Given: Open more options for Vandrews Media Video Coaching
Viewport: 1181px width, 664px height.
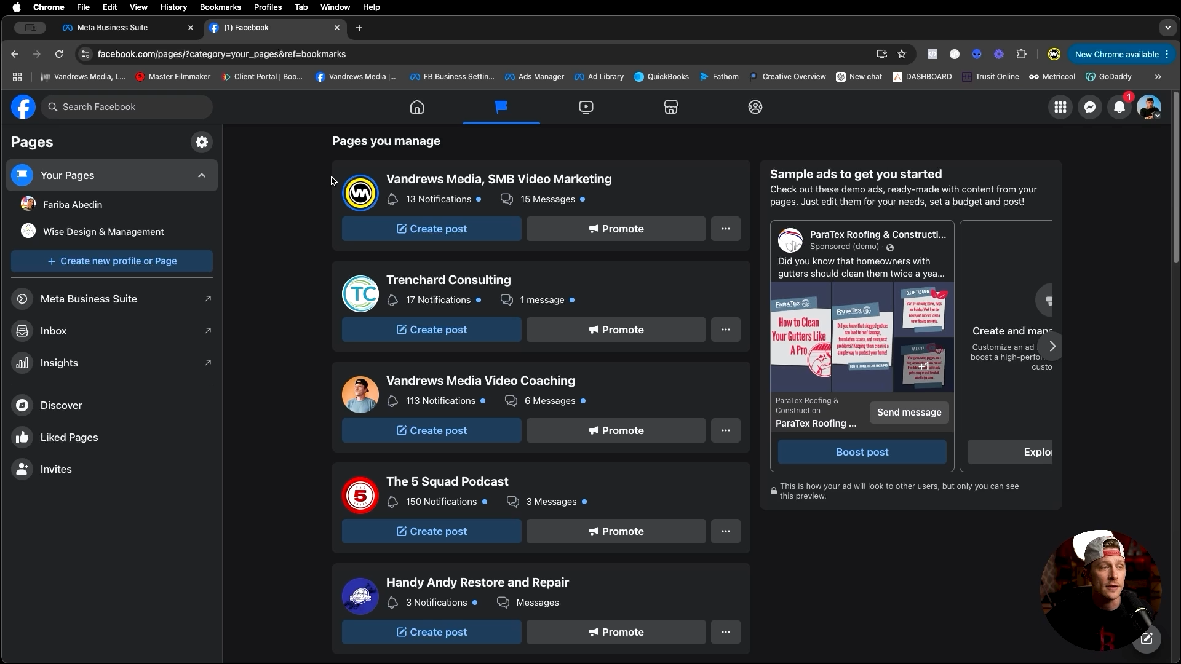Looking at the screenshot, I should pyautogui.click(x=726, y=430).
